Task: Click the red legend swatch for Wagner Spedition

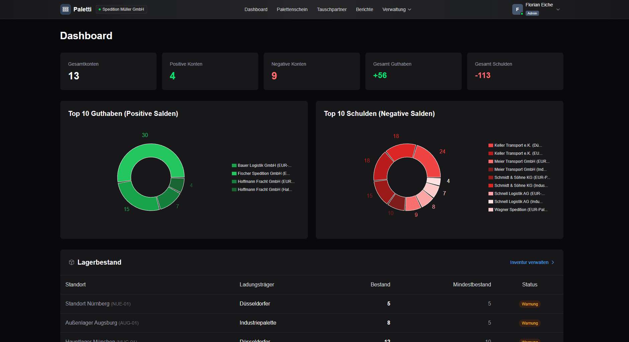Action: click(x=491, y=209)
